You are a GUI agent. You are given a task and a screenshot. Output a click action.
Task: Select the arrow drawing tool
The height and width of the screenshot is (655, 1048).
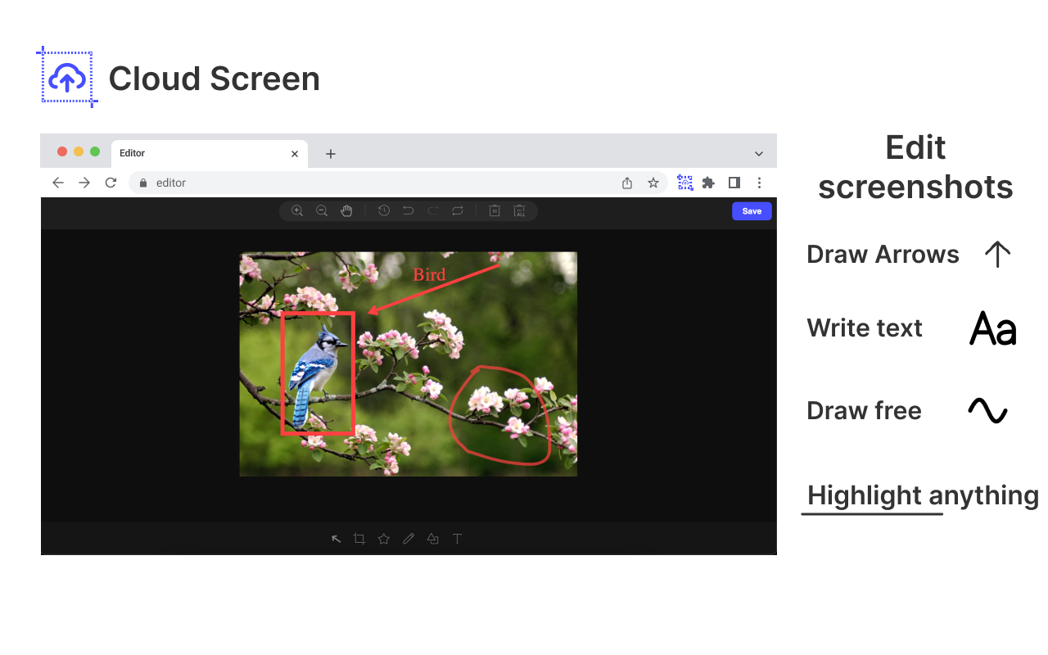point(336,539)
